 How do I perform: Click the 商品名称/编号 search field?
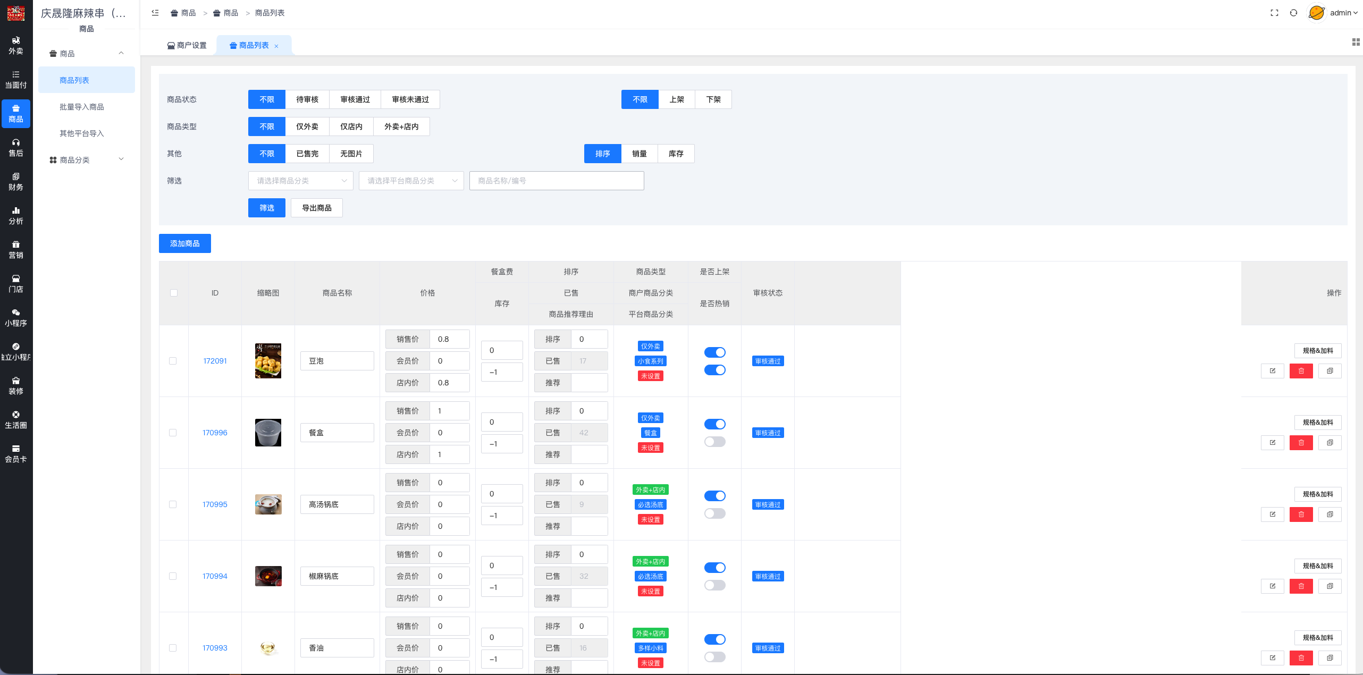pyautogui.click(x=556, y=181)
